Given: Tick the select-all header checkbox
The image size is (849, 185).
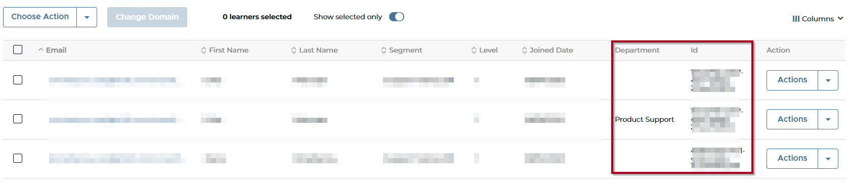Looking at the screenshot, I should click(18, 50).
